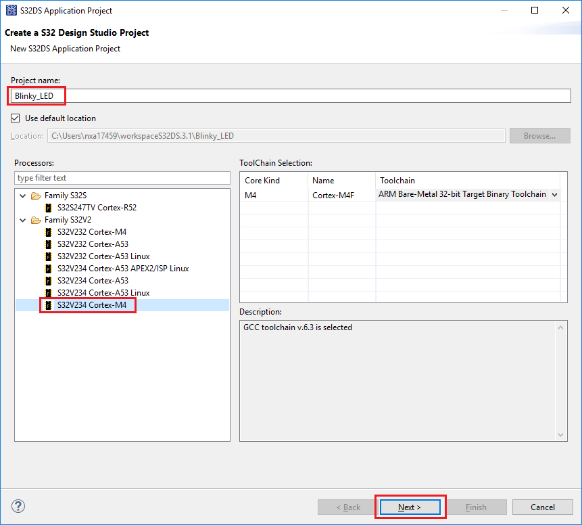
Task: Maximize the S32DS Application Project window
Action: pos(535,10)
